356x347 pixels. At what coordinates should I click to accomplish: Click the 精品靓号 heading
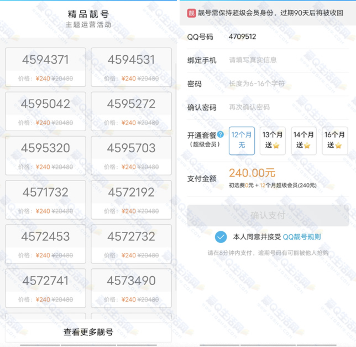coord(88,14)
